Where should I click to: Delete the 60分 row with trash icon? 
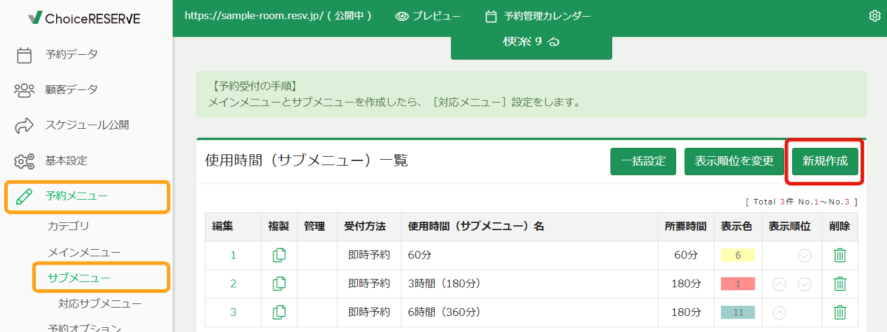(x=840, y=255)
